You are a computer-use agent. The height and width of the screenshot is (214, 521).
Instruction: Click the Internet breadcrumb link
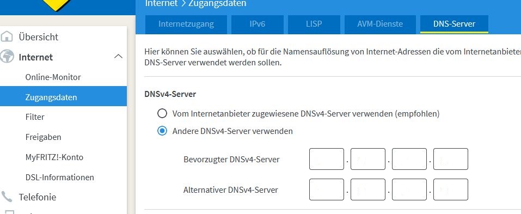point(161,4)
